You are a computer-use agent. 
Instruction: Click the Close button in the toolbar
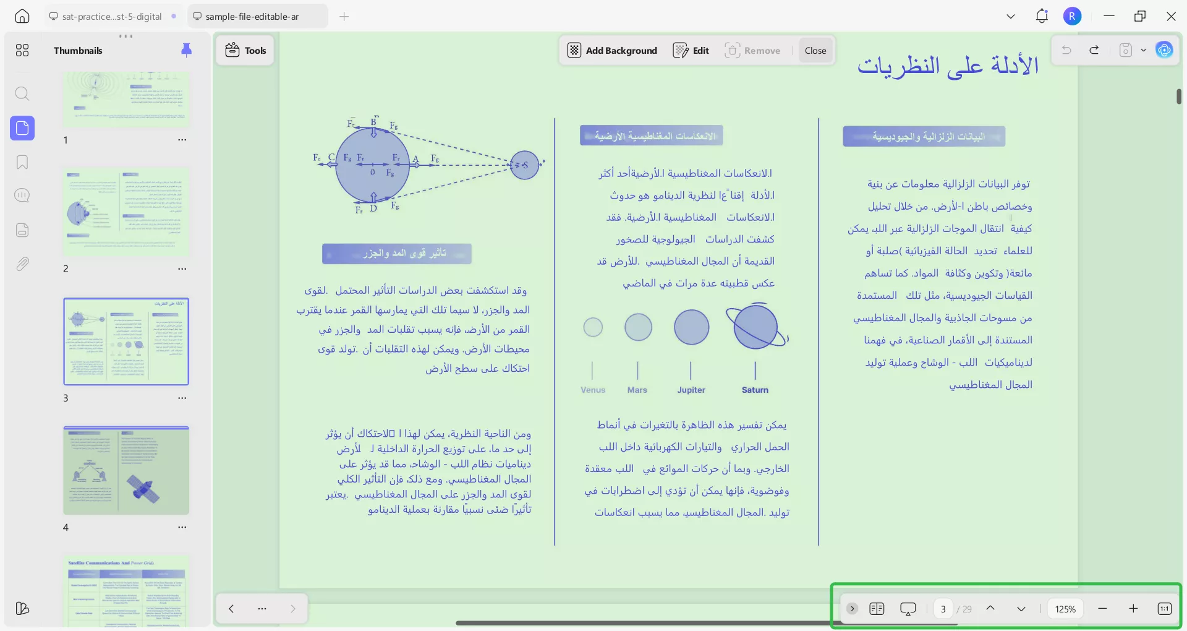point(815,50)
